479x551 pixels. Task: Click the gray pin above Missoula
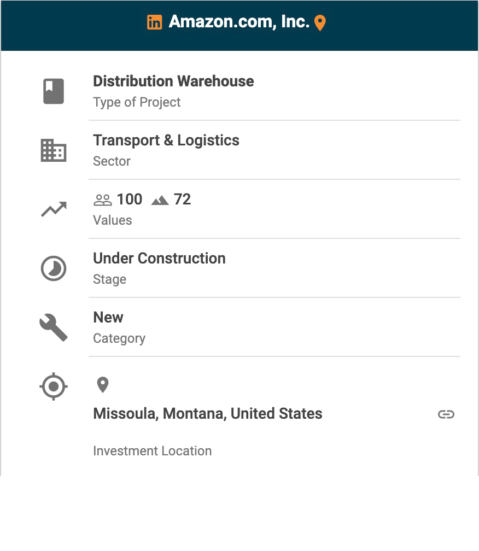pyautogui.click(x=102, y=385)
